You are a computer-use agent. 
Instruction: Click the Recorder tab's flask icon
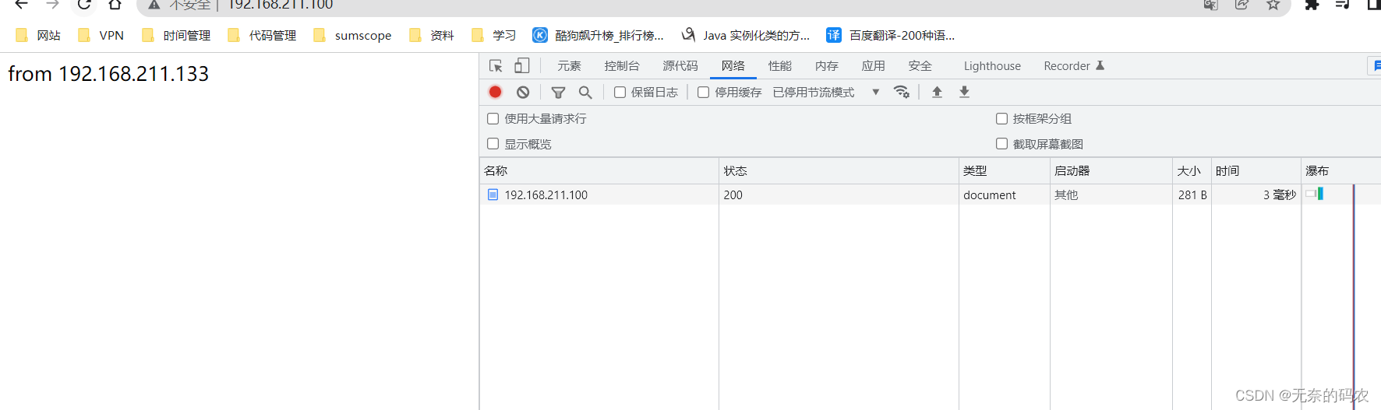(x=1100, y=65)
